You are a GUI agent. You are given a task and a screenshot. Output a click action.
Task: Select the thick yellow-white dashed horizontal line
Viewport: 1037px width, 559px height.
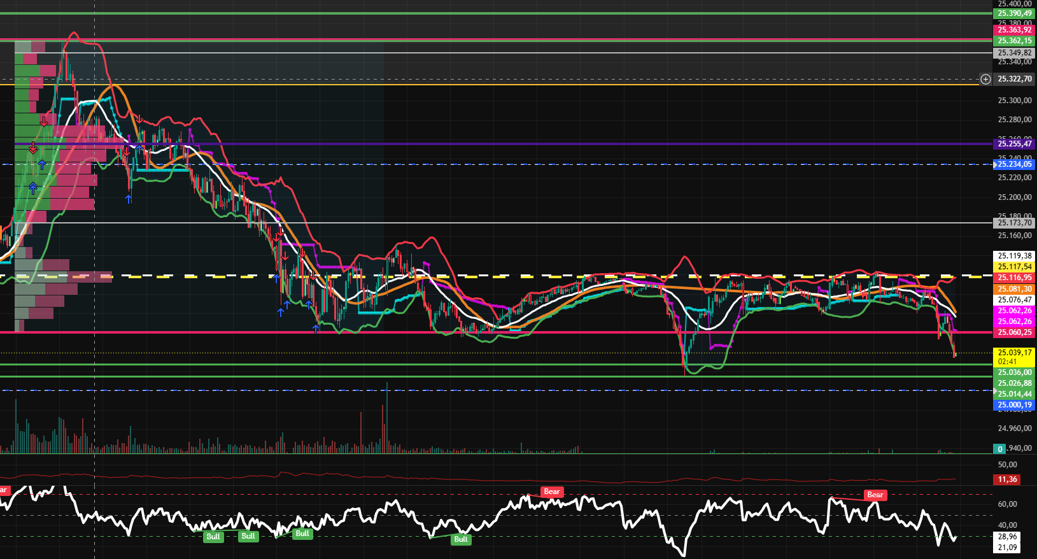497,276
